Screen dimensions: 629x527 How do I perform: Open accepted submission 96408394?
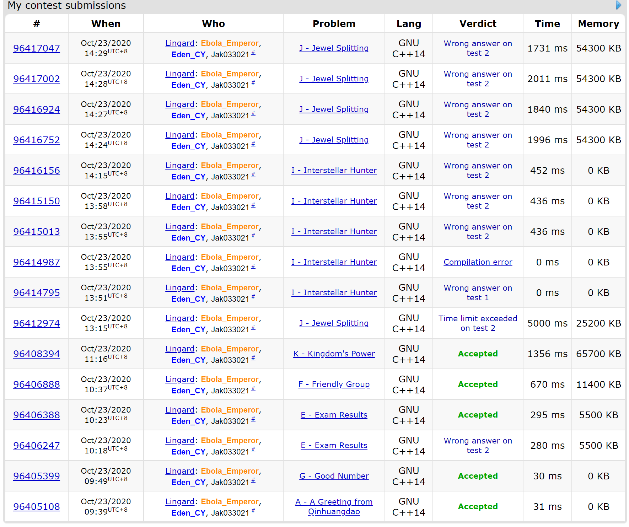37,354
